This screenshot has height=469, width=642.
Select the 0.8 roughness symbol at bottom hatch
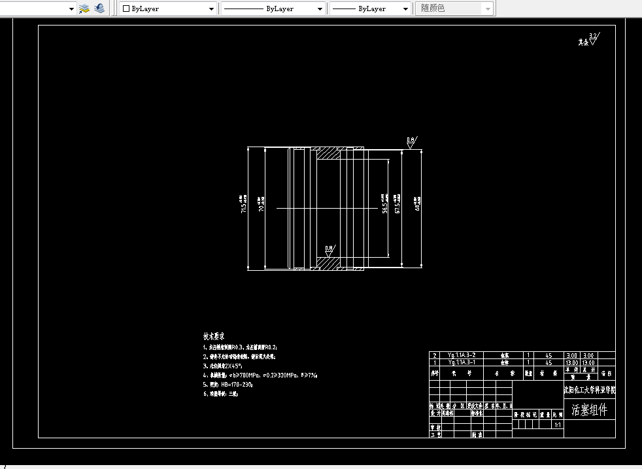330,251
